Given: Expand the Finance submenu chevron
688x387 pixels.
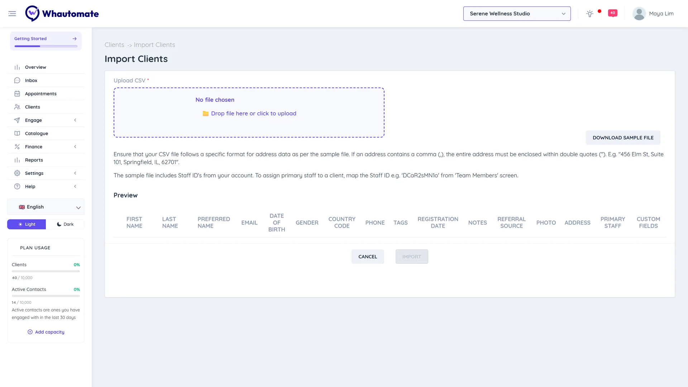Looking at the screenshot, I should click(x=75, y=147).
